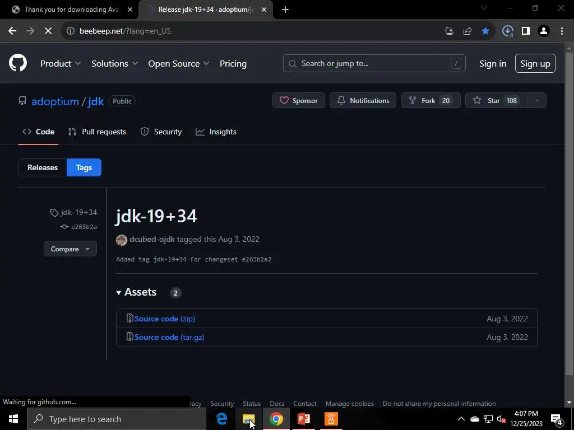Image resolution: width=574 pixels, height=430 pixels.
Task: Switch to Releases view
Action: (43, 167)
